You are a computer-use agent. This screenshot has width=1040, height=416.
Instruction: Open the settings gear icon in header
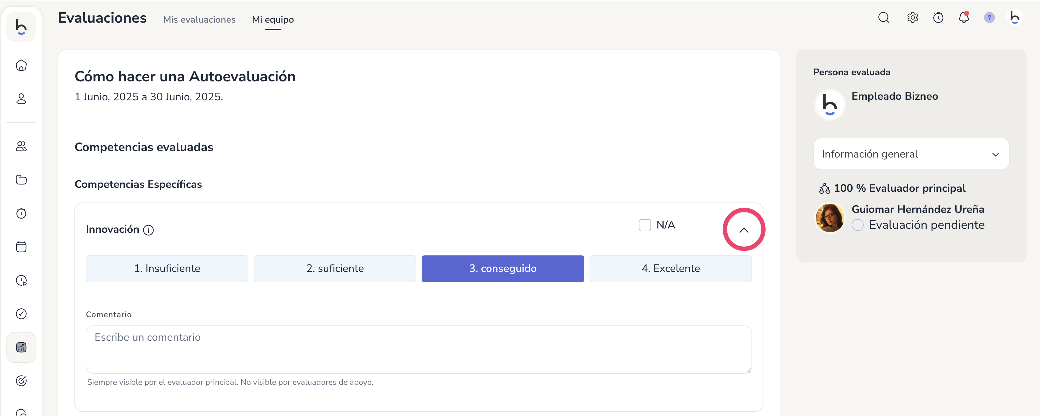click(912, 18)
